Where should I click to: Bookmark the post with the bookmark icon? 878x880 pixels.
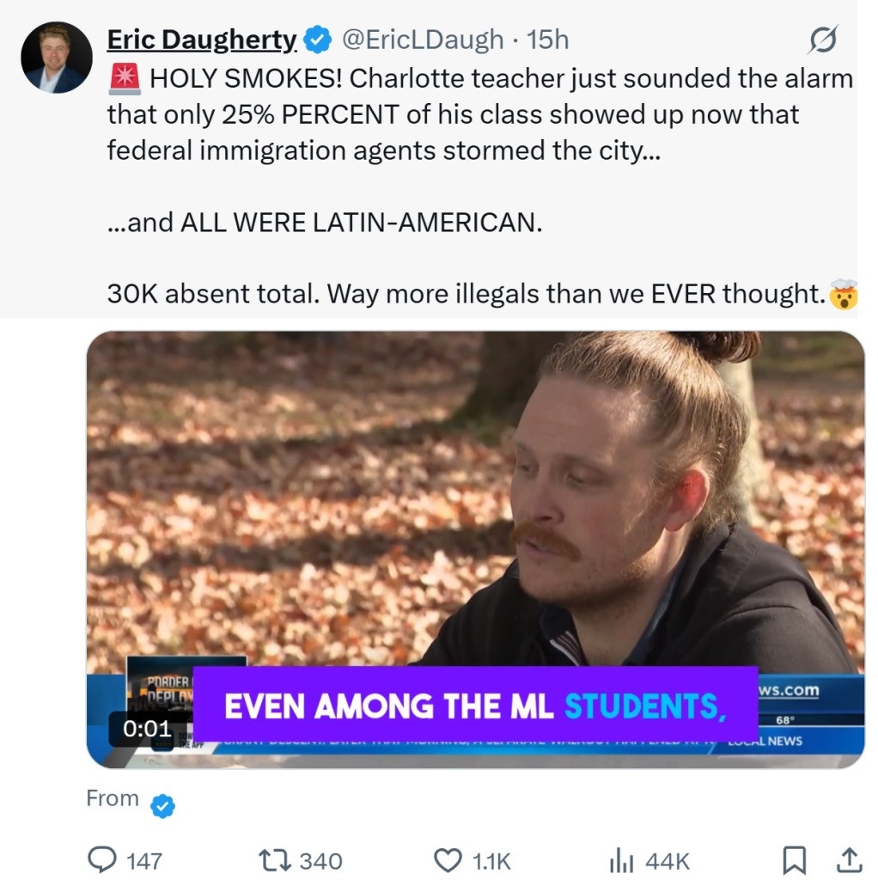click(x=795, y=860)
